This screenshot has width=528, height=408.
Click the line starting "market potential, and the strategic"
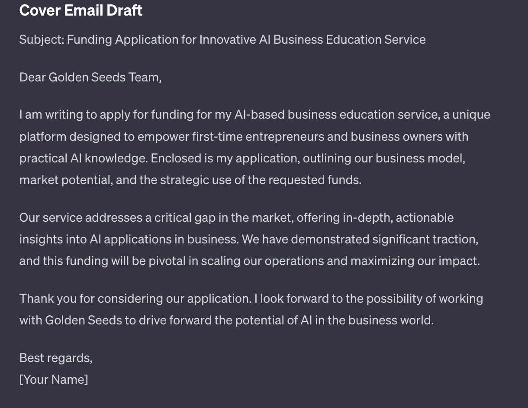coord(190,180)
